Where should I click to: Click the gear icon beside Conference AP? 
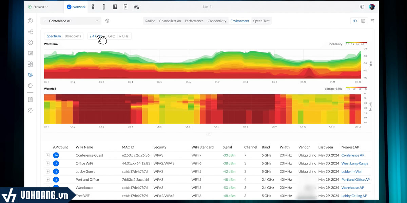107,21
